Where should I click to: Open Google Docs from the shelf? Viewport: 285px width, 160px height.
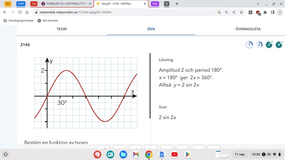[x=161, y=154]
